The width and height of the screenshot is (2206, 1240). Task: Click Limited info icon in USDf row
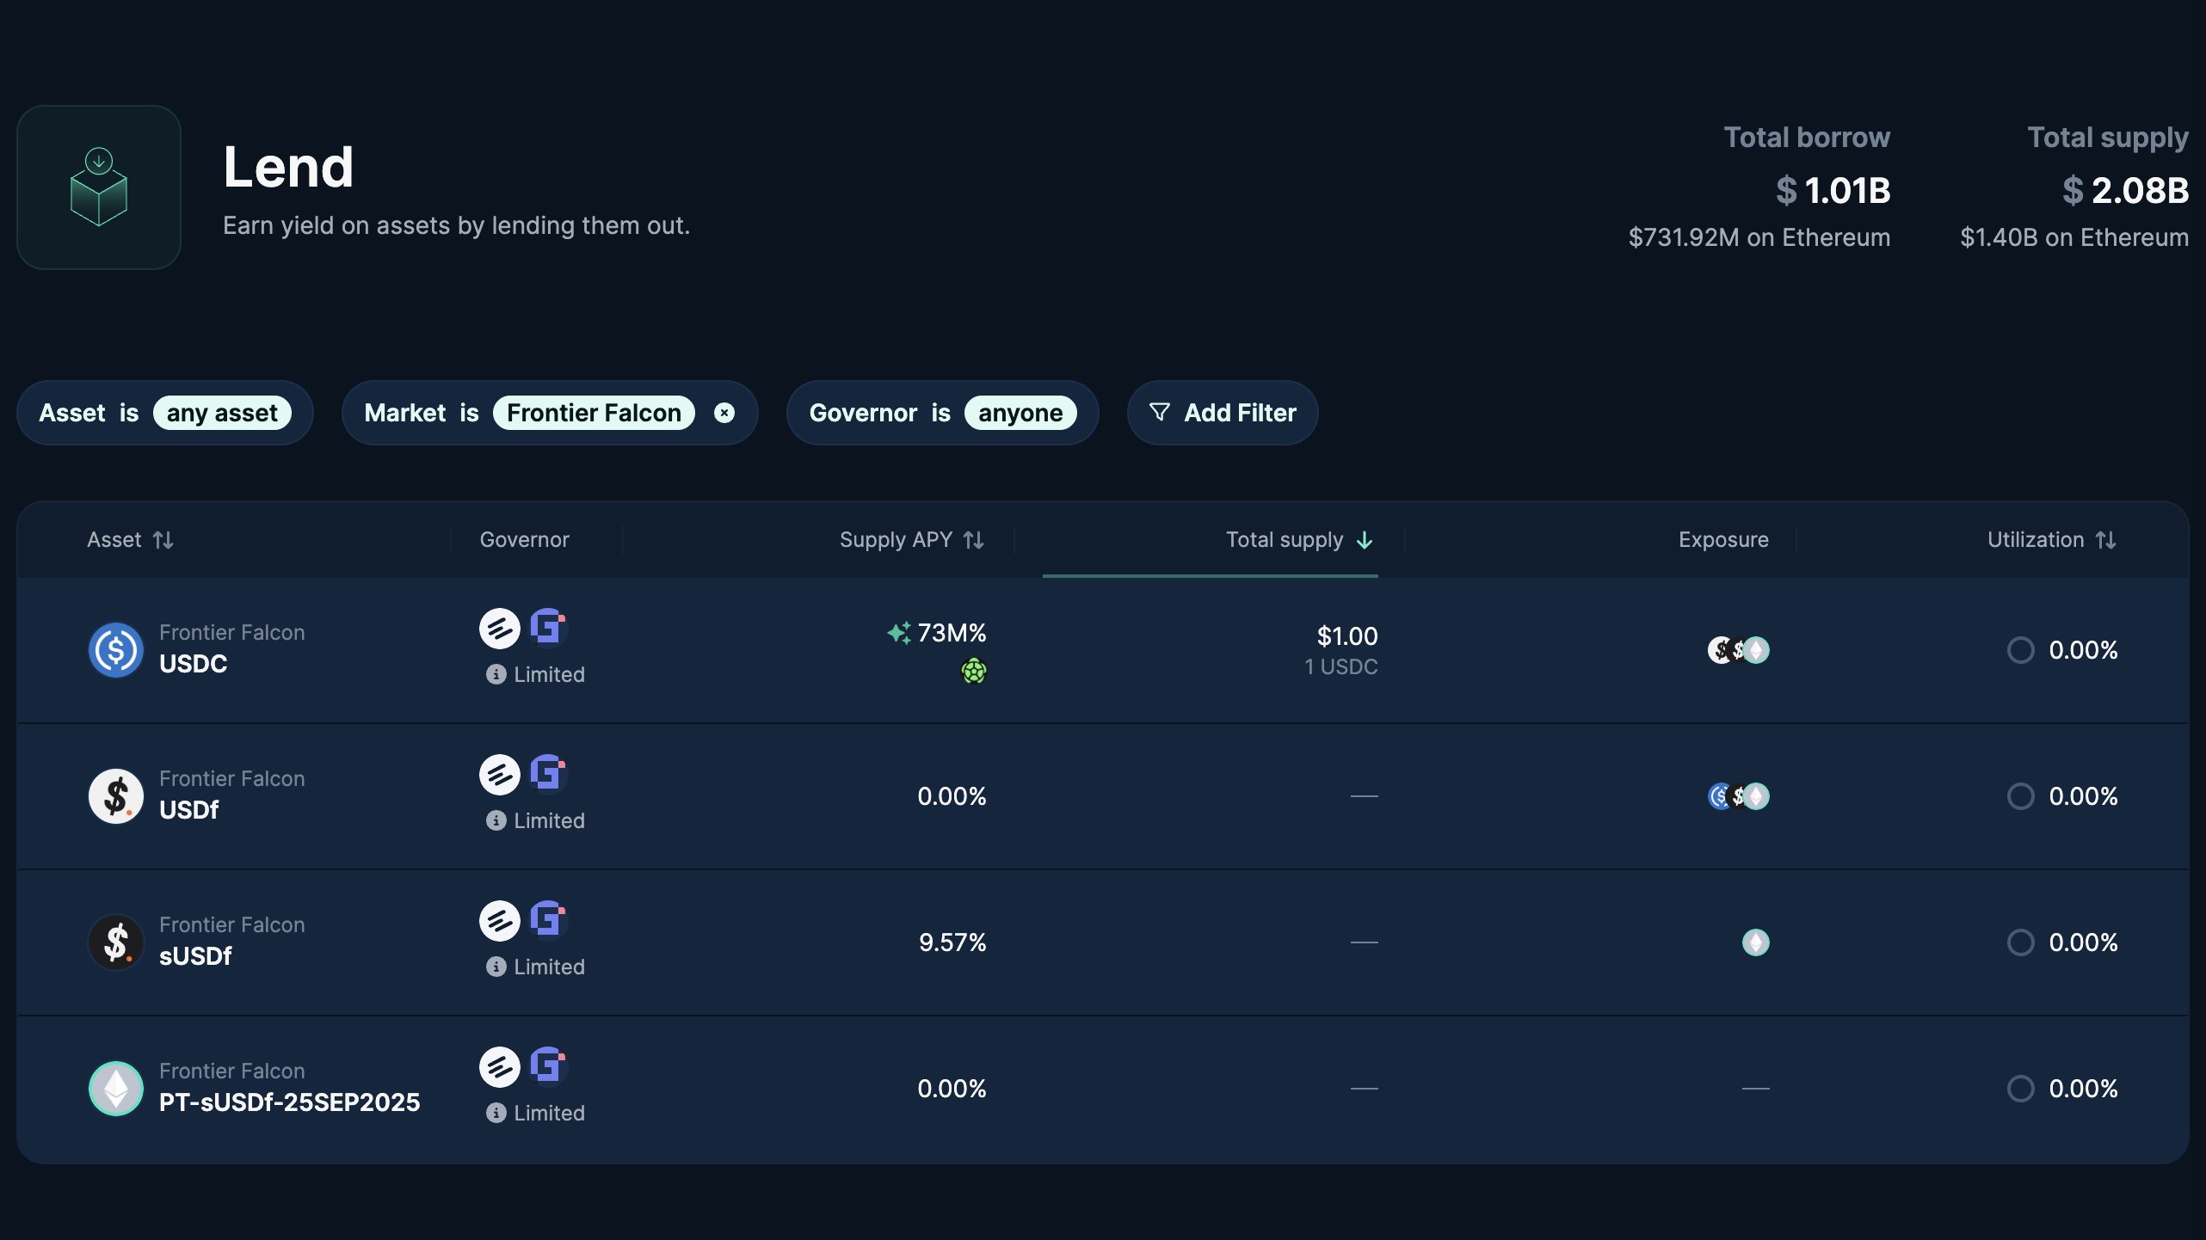496,820
